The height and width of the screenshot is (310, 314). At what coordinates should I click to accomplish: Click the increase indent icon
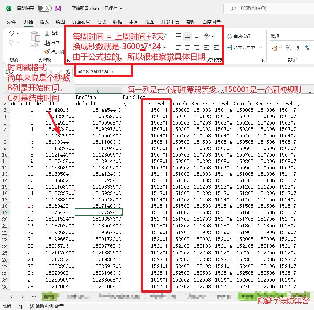(x=216, y=47)
